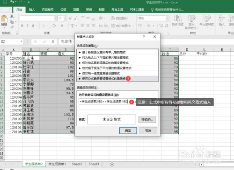This screenshot has width=234, height=170.
Task: Decrease font size with small A icon
Action: [x=75, y=19]
